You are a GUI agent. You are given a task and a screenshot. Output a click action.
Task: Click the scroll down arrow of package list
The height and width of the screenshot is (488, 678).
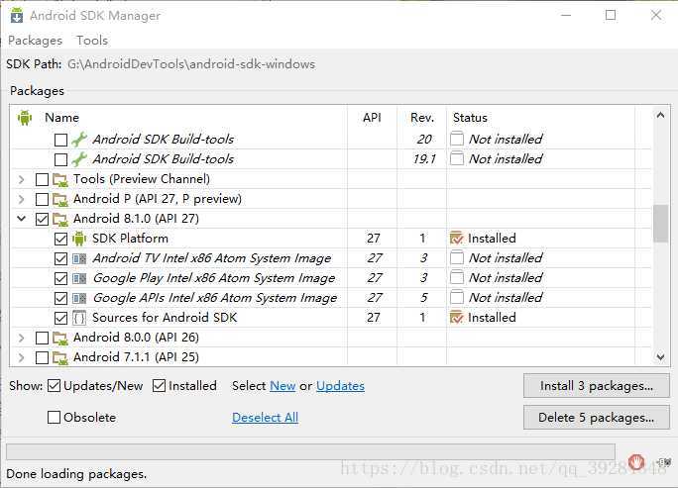coord(661,357)
